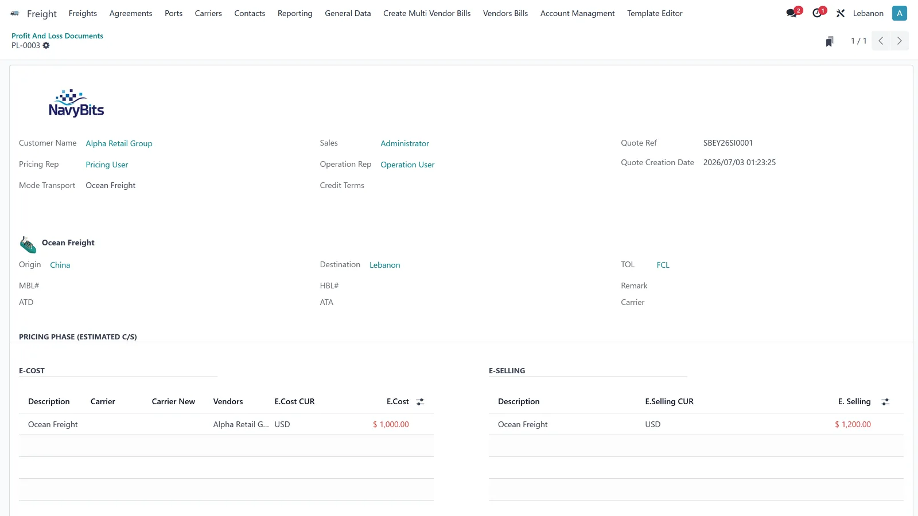Open the Freights menu
The image size is (918, 516).
[83, 13]
